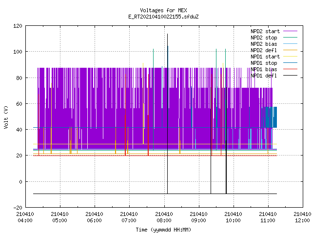Screen dimensions: 312x234
Task: Click the y-axis tick value 120
Action: [x=18, y=26]
